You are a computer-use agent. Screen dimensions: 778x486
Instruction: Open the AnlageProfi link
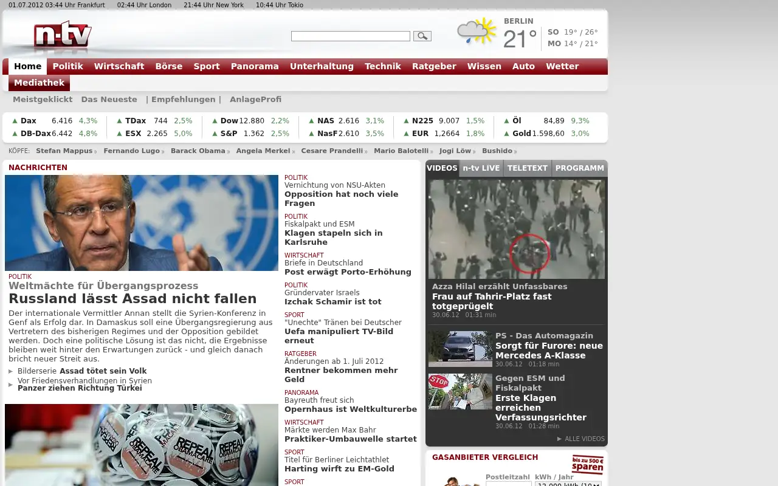[x=256, y=100]
